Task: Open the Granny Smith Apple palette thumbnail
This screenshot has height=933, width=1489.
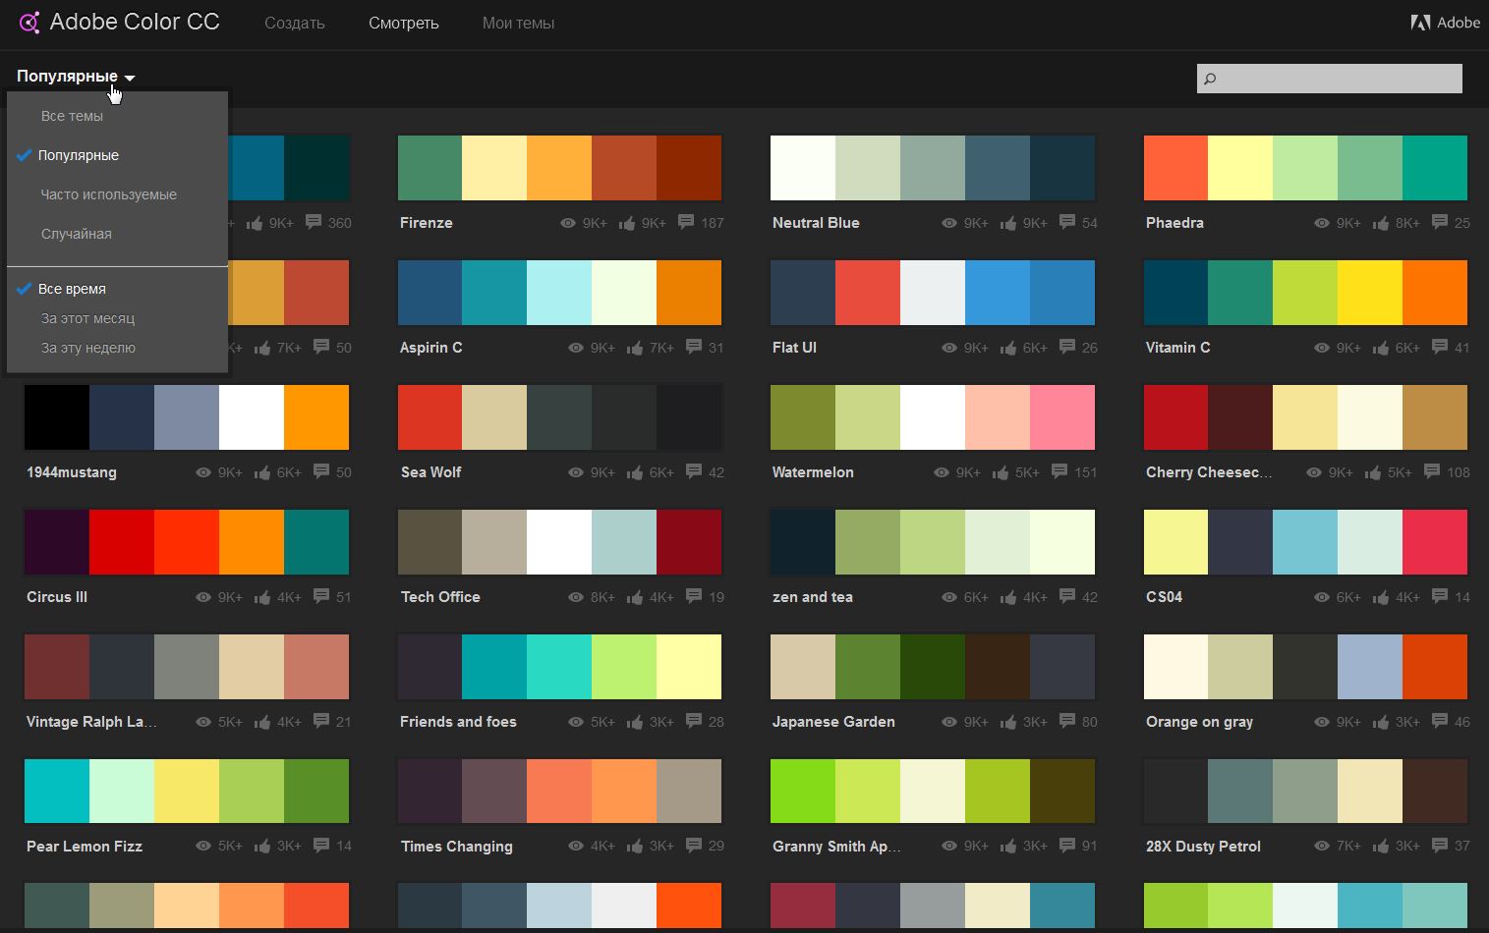Action: tap(933, 792)
